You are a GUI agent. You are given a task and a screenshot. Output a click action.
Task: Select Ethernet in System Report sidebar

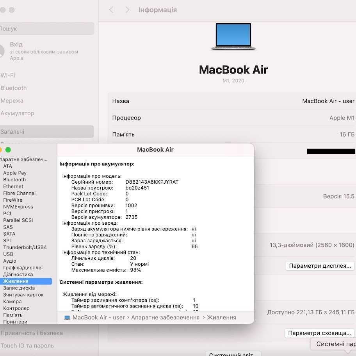13,186
